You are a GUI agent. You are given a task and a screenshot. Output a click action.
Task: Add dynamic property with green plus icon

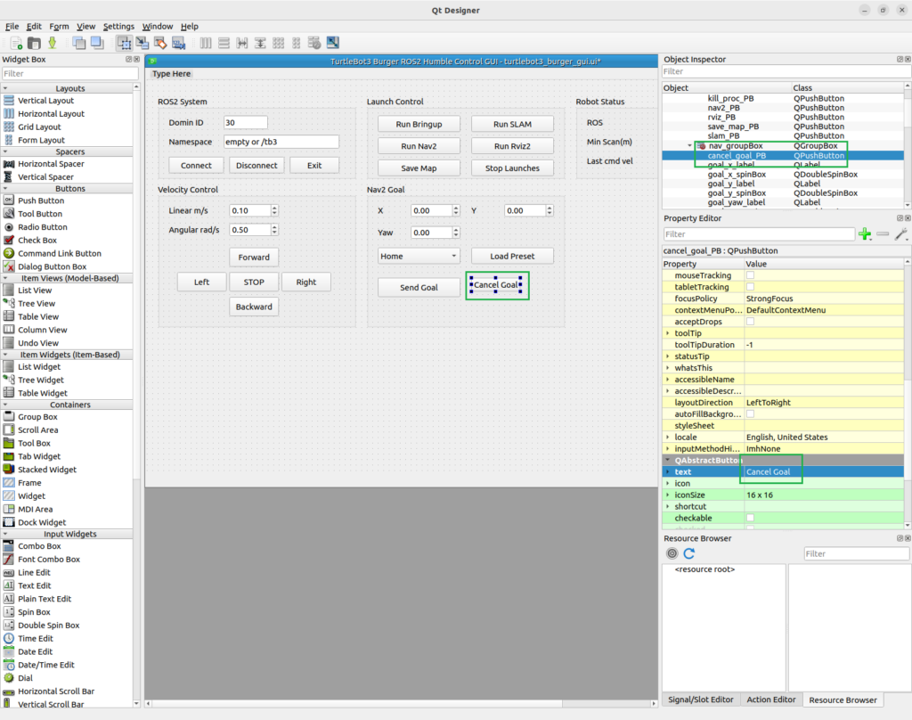pyautogui.click(x=865, y=234)
